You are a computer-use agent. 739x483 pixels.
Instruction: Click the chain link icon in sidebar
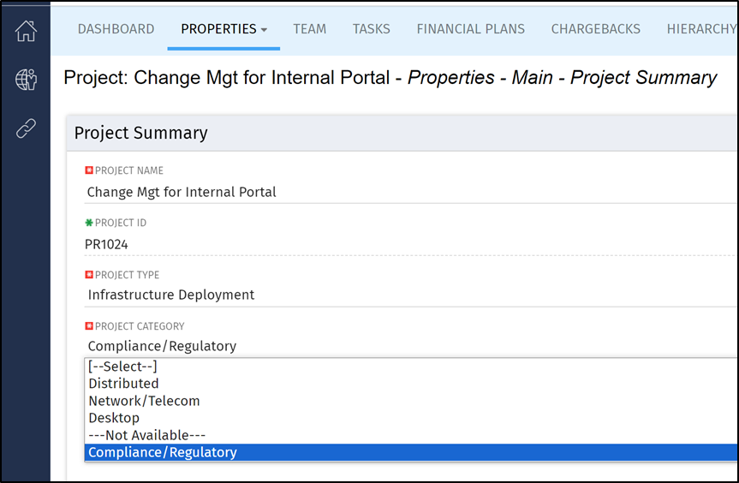[26, 129]
